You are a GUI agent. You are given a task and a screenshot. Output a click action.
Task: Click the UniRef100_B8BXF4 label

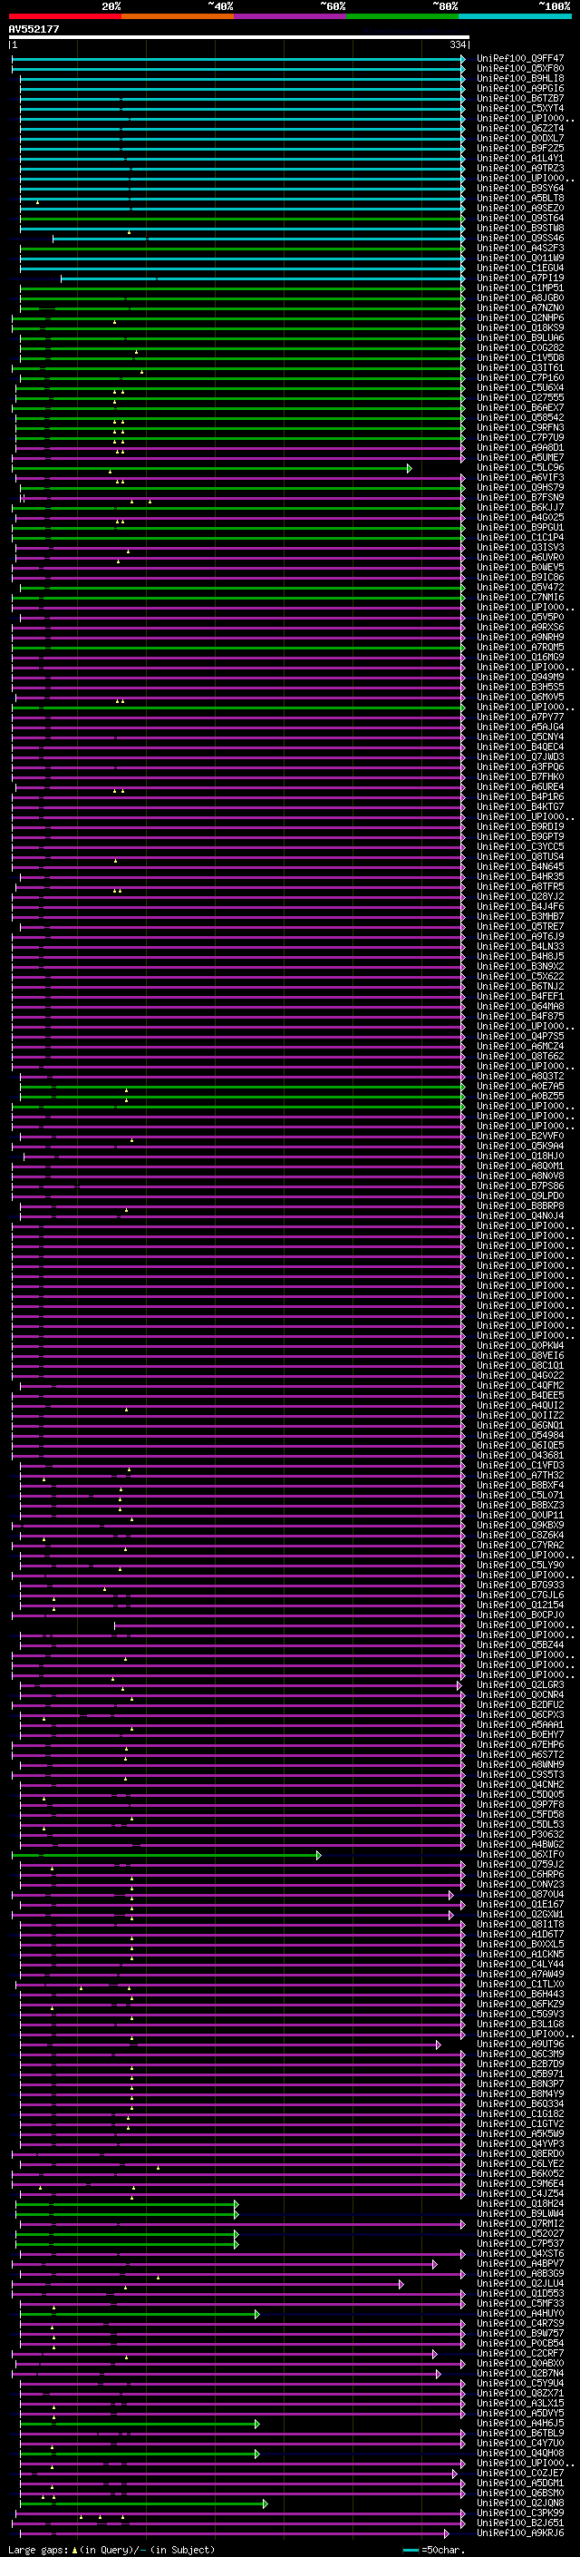520,1485
